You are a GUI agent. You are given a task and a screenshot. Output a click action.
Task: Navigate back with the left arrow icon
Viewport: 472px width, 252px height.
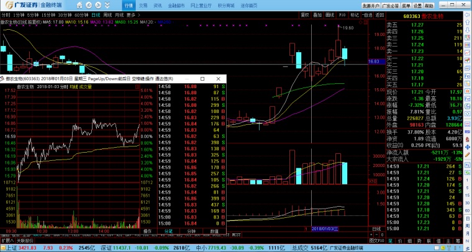(89, 5)
